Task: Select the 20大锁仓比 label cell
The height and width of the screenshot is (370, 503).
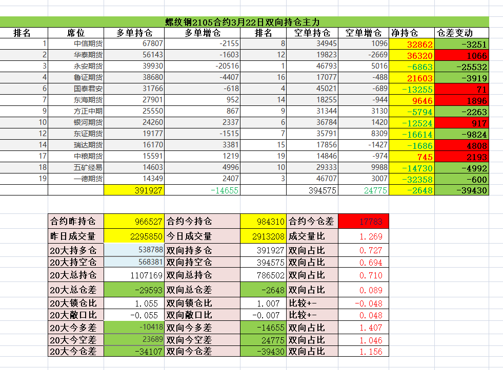Action: [75, 303]
